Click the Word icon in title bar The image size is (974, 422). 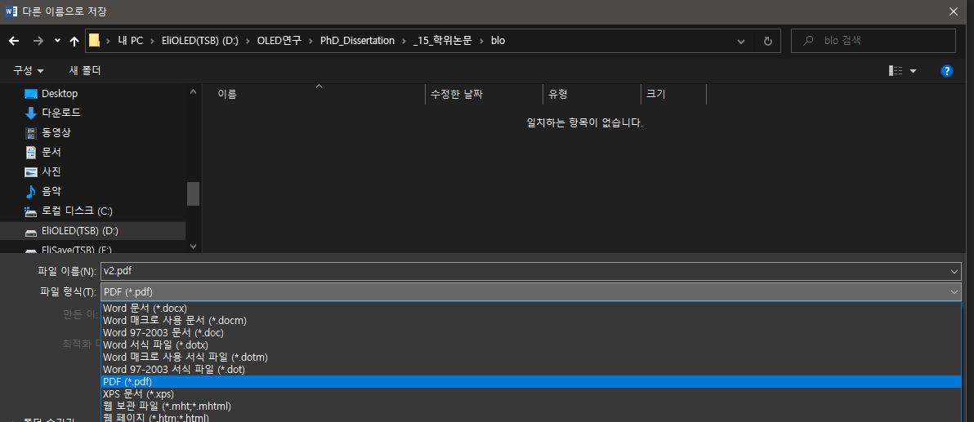11,11
